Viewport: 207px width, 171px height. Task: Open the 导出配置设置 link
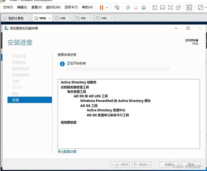click(x=67, y=151)
